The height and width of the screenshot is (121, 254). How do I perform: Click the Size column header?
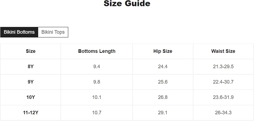coord(30,51)
